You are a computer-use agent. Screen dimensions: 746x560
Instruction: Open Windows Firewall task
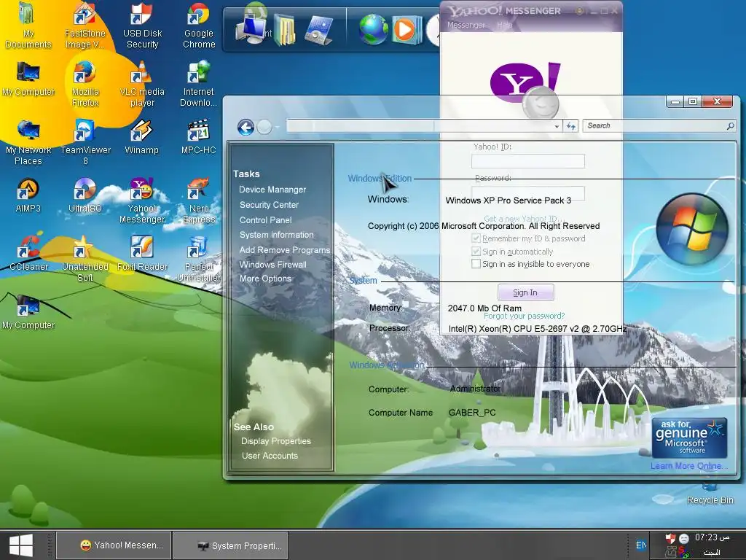(x=272, y=264)
